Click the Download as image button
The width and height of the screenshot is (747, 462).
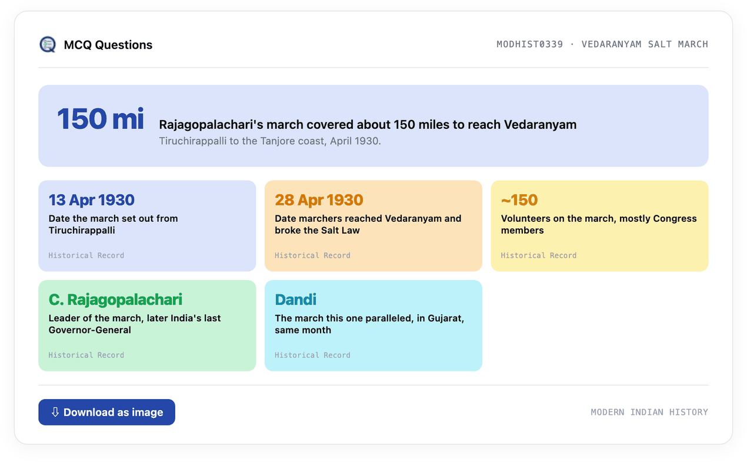pyautogui.click(x=106, y=412)
